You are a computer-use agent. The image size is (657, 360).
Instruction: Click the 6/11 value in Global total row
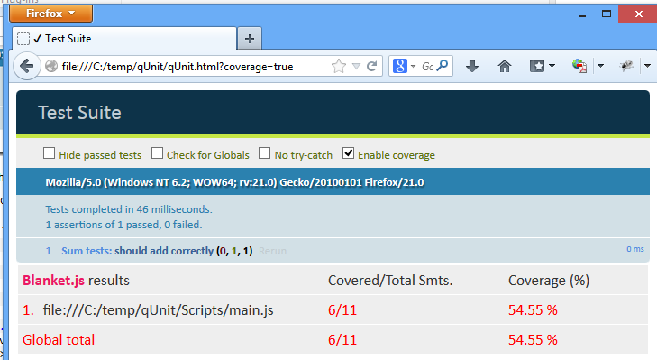[x=342, y=340]
